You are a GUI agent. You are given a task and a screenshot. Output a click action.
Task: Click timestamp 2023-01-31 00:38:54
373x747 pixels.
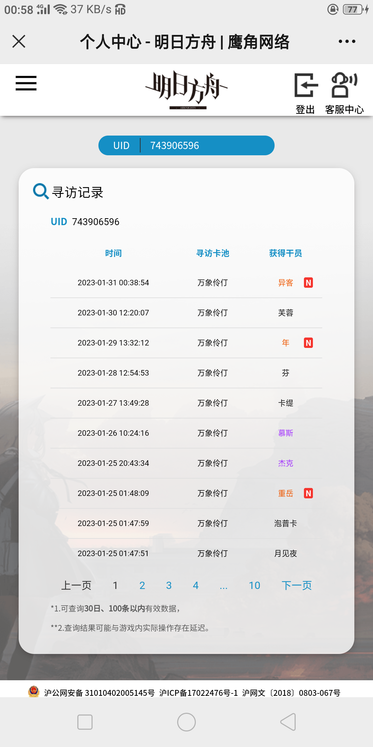113,283
